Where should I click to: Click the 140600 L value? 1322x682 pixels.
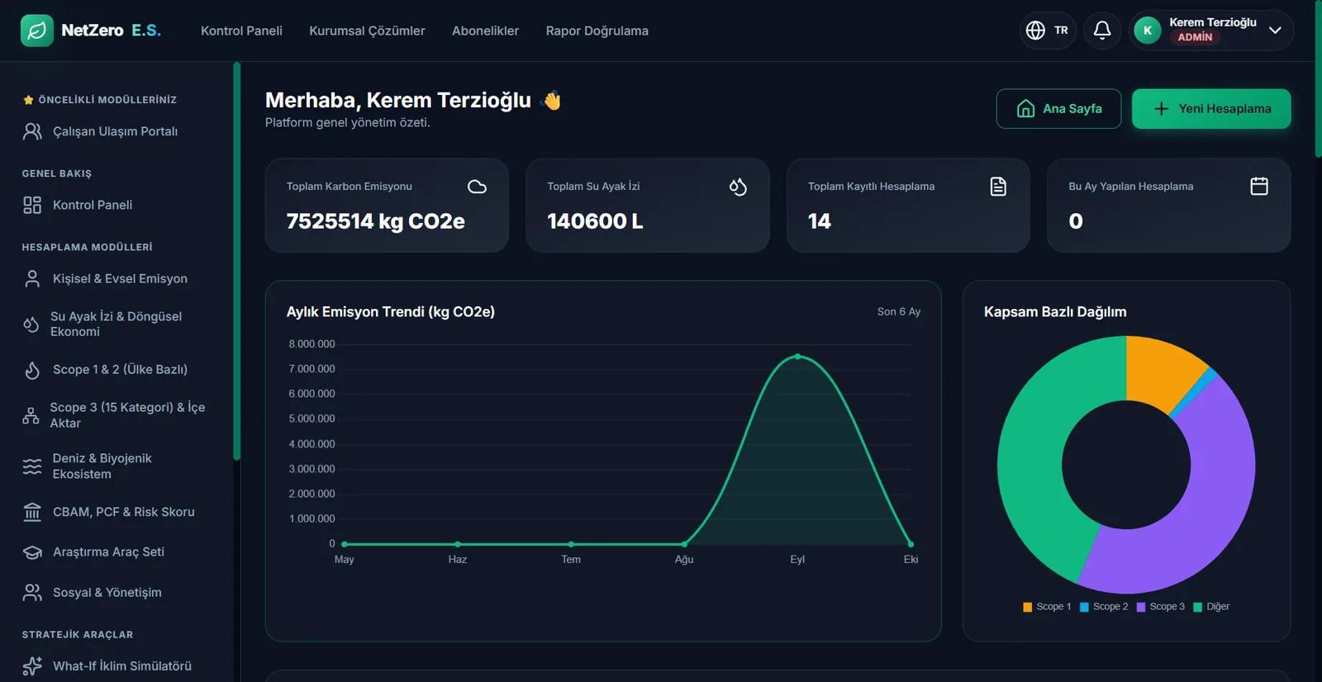coord(595,221)
